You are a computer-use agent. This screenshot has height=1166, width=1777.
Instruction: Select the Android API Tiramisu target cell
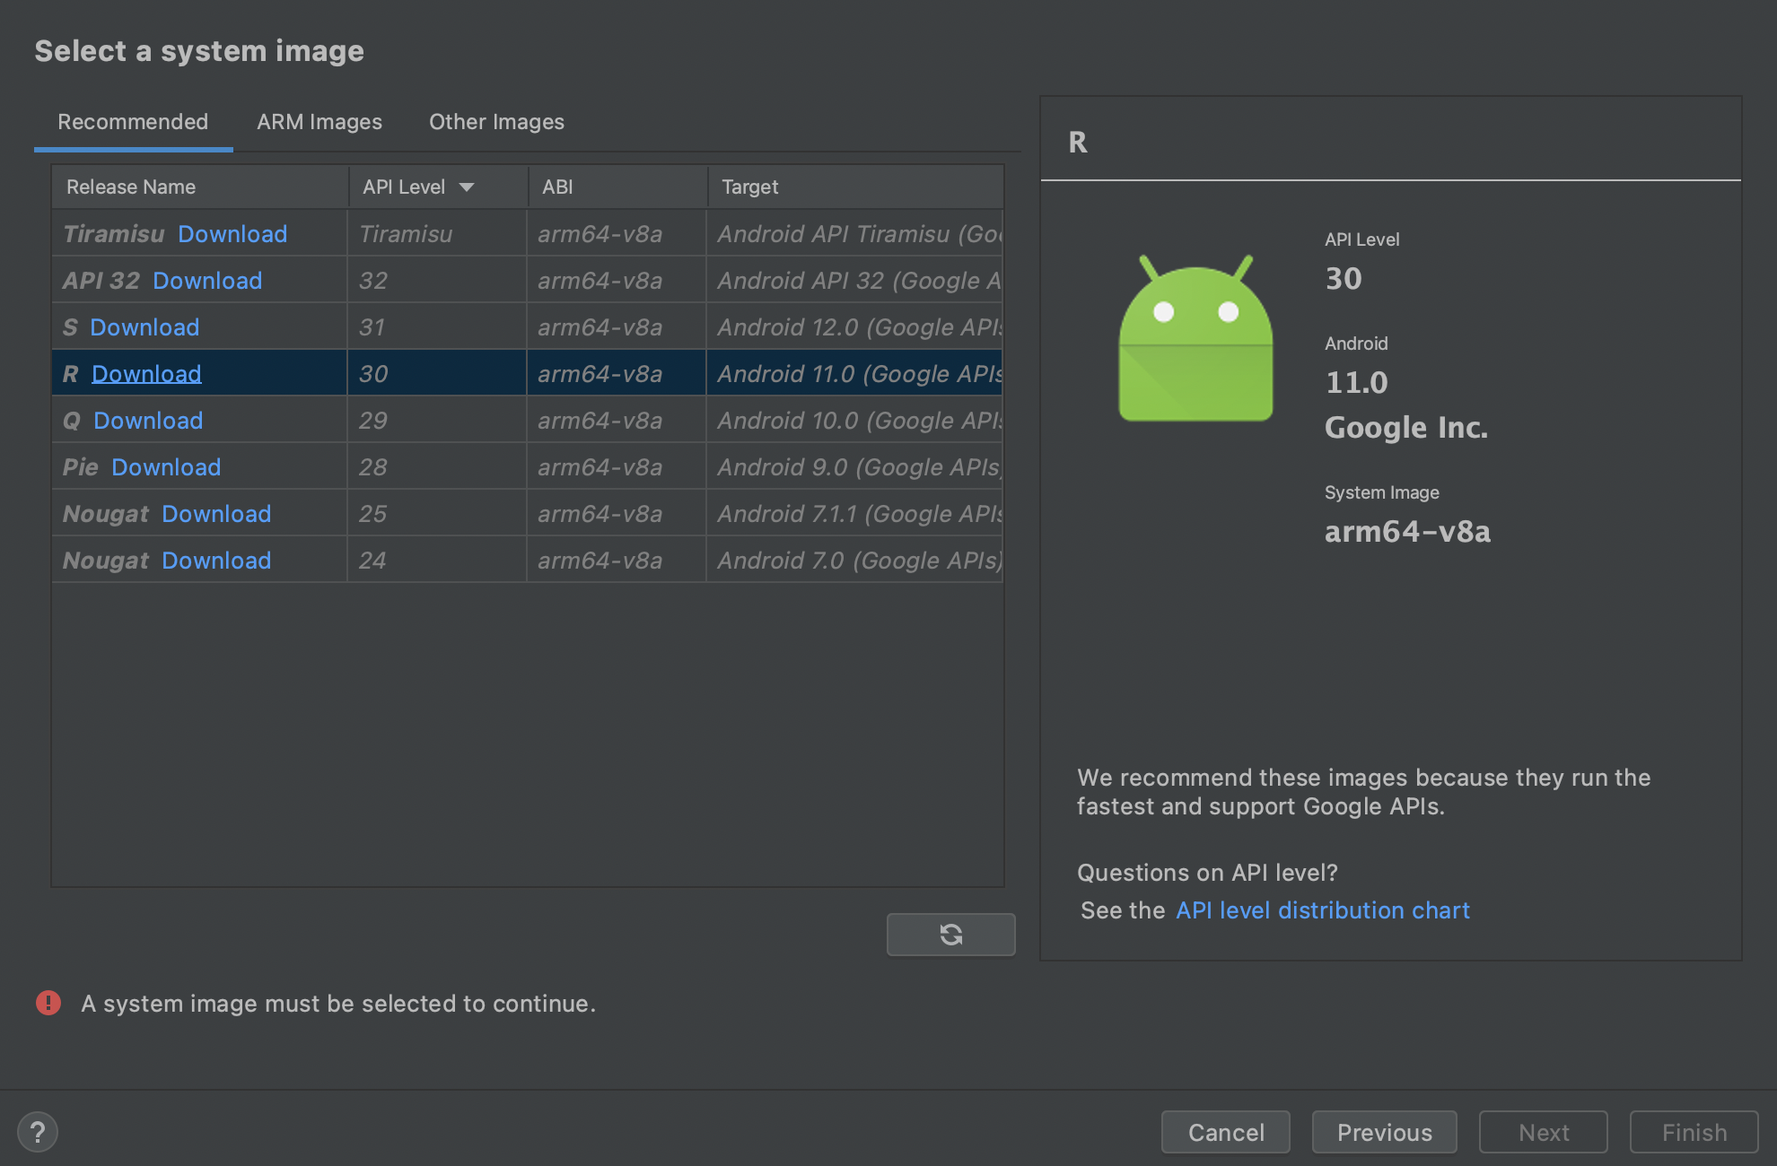point(855,234)
